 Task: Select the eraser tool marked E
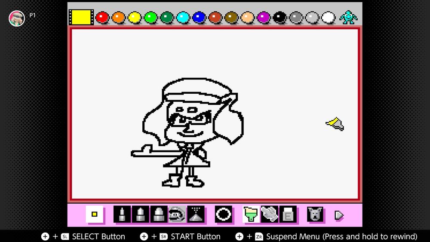coord(288,214)
